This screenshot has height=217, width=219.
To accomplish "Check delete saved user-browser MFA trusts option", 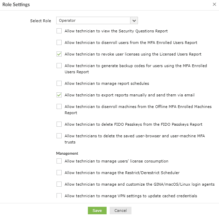I will pyautogui.click(x=59, y=136).
